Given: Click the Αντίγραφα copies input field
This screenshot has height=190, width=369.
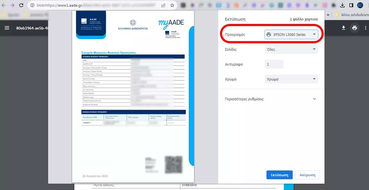Looking at the screenshot, I should pos(274,64).
